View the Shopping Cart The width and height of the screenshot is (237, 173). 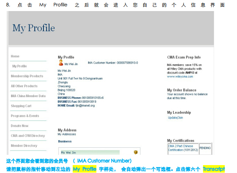click(x=21, y=106)
